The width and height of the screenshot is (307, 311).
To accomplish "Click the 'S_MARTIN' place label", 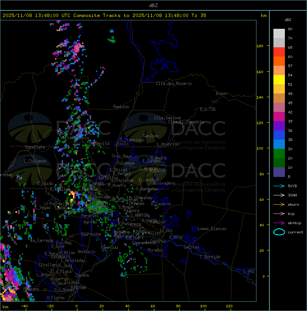I will pyautogui.click(x=139, y=215).
